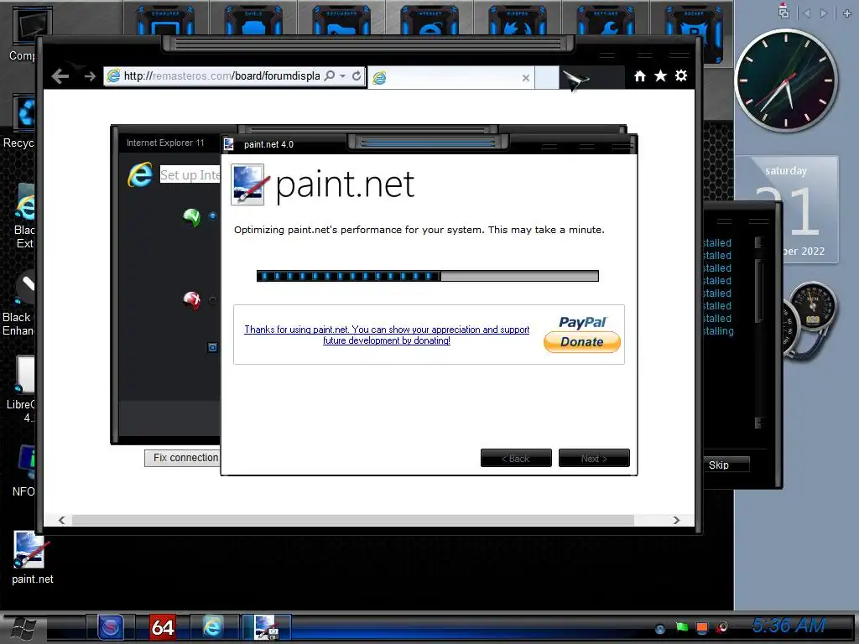859x644 pixels.
Task: Open the address bar dropdown arrow
Action: pyautogui.click(x=342, y=75)
